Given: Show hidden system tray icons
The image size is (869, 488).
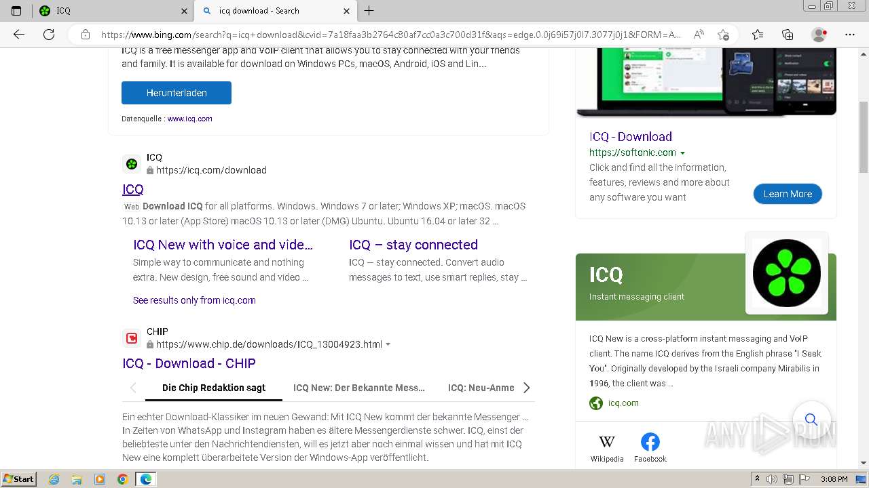Looking at the screenshot, I should (x=757, y=479).
